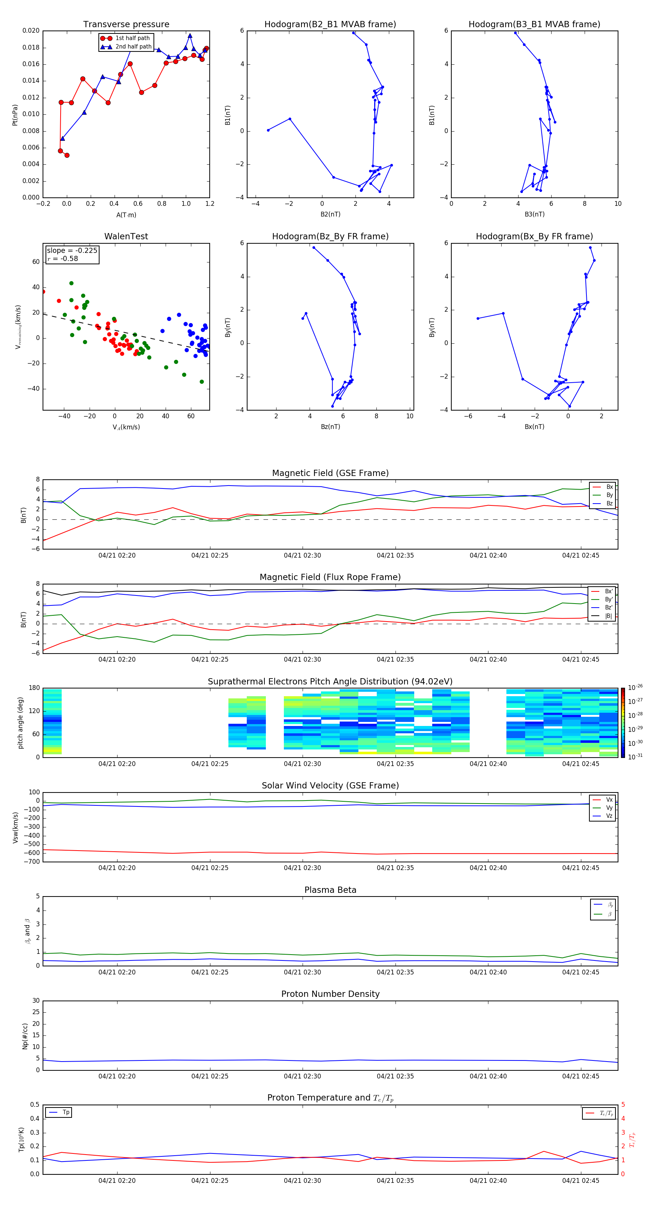Click the "Solar Wind Velocity (GSE Frame)" title
The image size is (661, 1213).
pos(330,786)
